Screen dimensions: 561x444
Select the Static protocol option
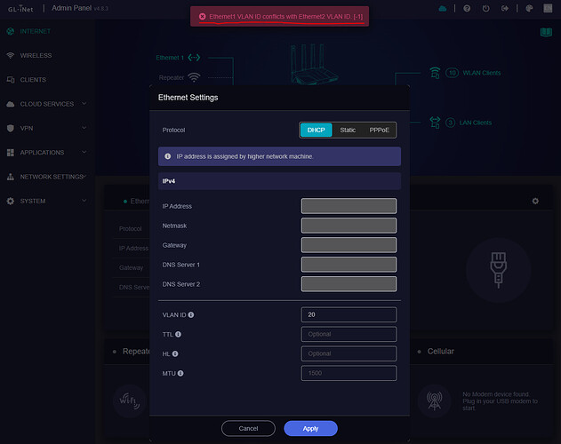point(348,130)
